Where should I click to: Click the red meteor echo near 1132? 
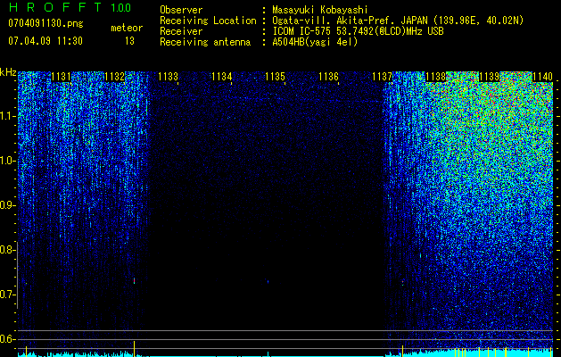tap(134, 281)
